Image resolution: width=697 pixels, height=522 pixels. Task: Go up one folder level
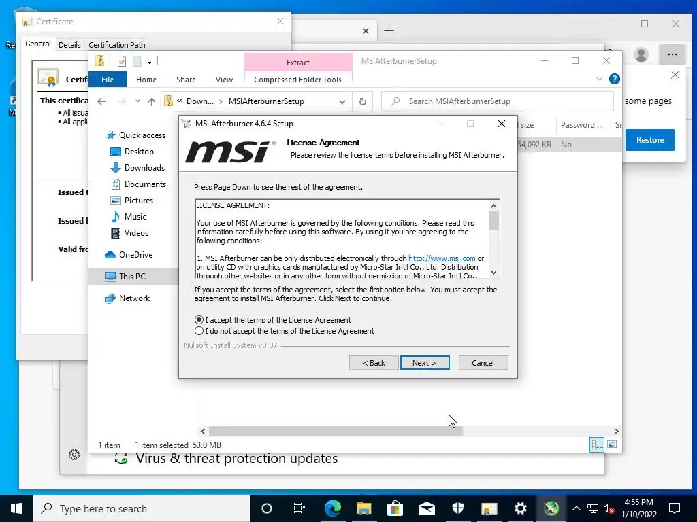152,101
